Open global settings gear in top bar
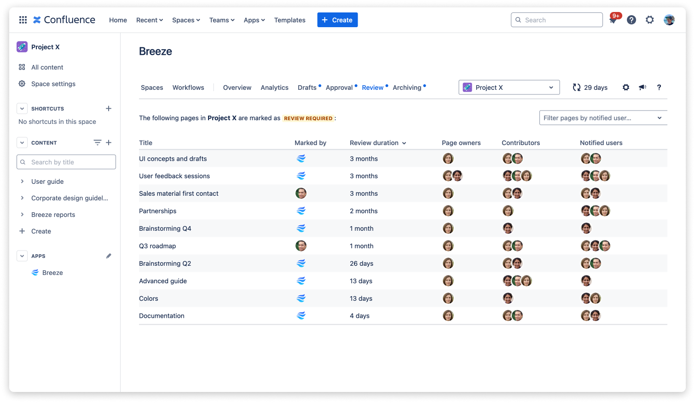This screenshot has width=695, height=403. pos(650,20)
